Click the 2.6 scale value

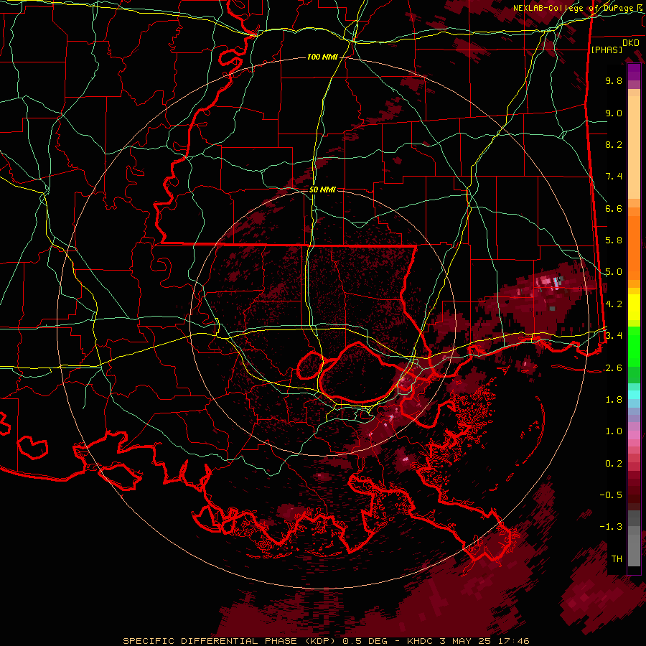tap(614, 368)
